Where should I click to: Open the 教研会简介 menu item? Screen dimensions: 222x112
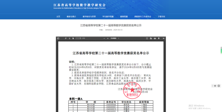[71, 17]
